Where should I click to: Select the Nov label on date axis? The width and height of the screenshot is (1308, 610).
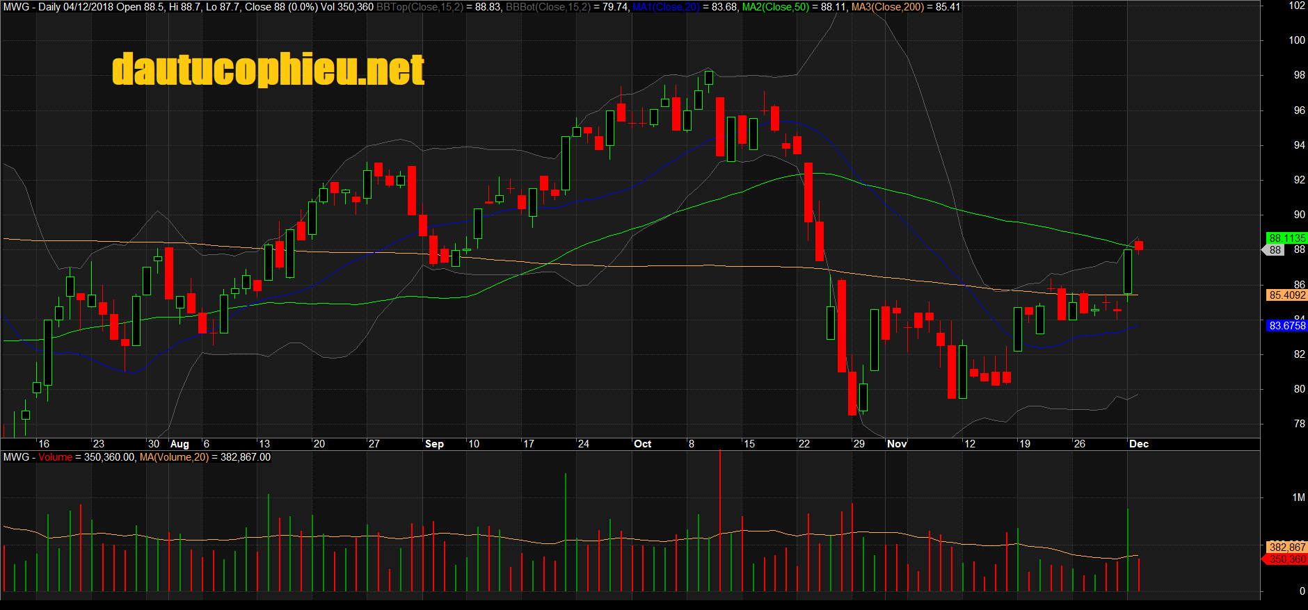coord(897,444)
